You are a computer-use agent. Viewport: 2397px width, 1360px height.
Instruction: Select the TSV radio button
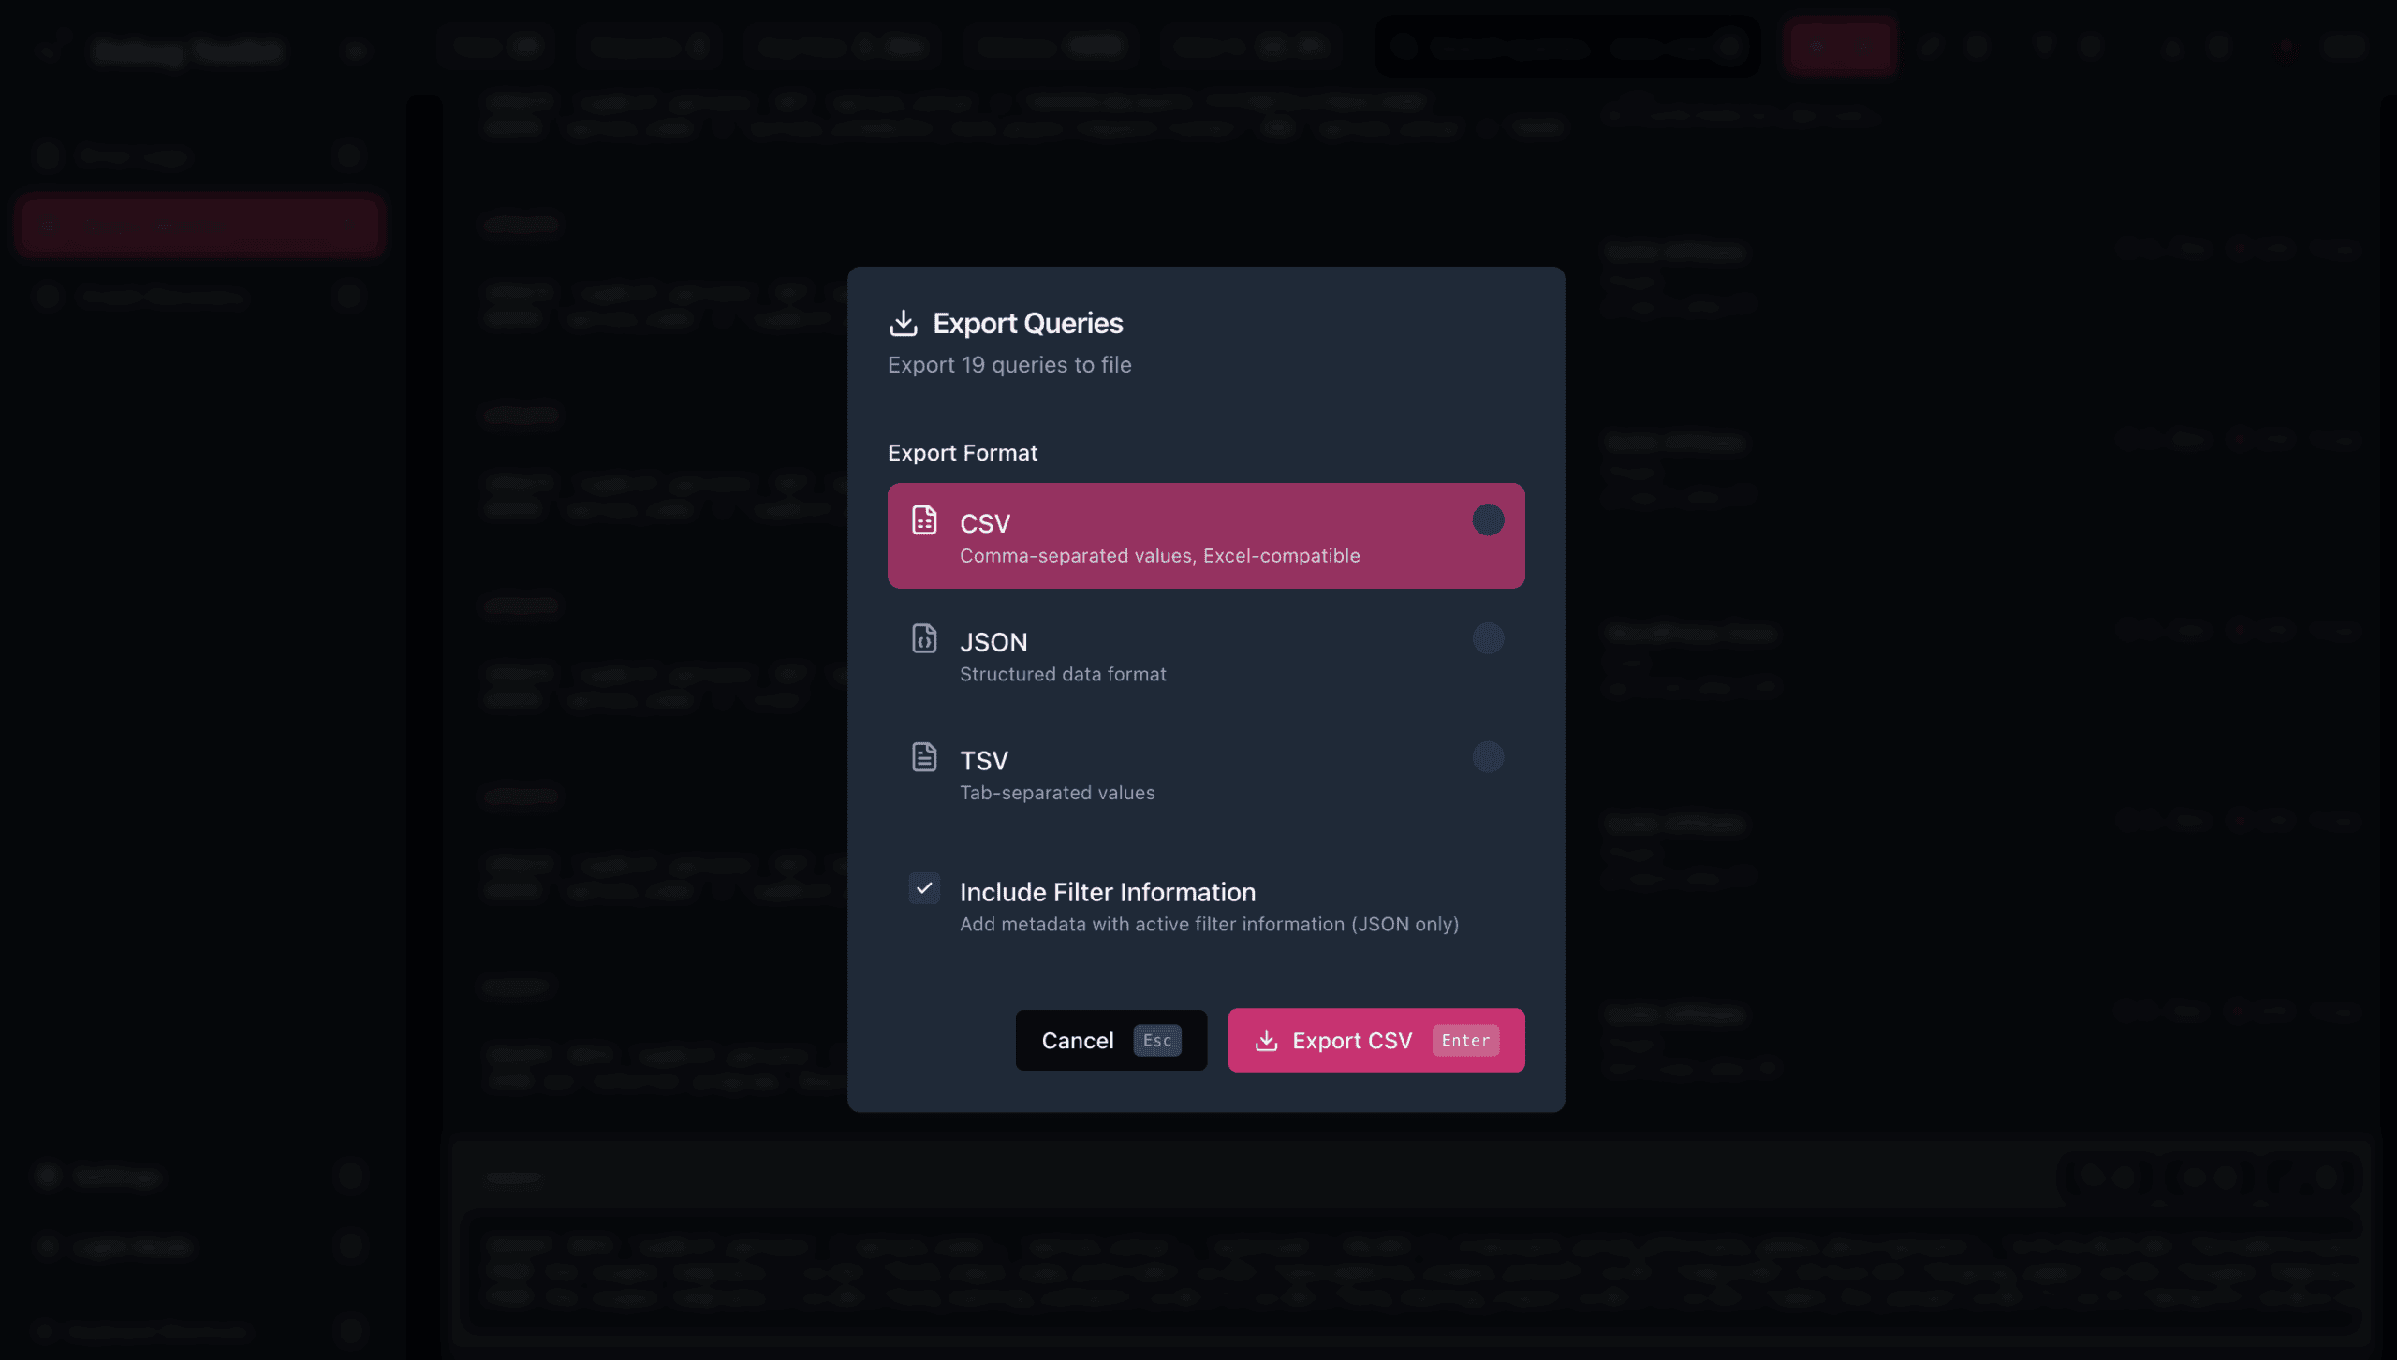click(x=1488, y=757)
